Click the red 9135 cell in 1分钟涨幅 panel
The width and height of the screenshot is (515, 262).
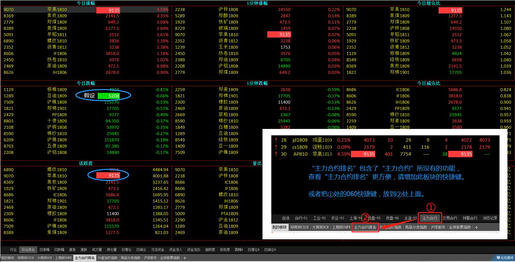(279, 34)
